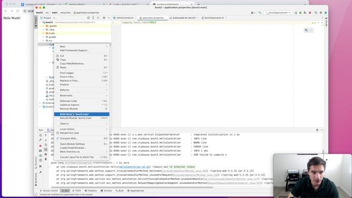This screenshot has width=352, height=198.
Task: Open the Problems tool window button
Action: click(x=91, y=191)
